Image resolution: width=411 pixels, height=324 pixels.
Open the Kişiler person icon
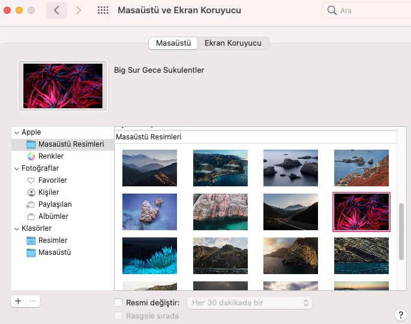tap(31, 192)
